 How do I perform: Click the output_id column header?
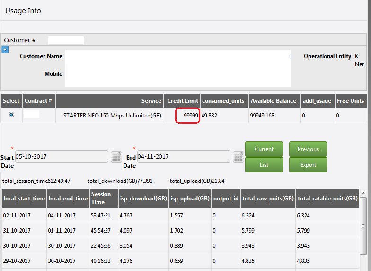pyautogui.click(x=226, y=198)
